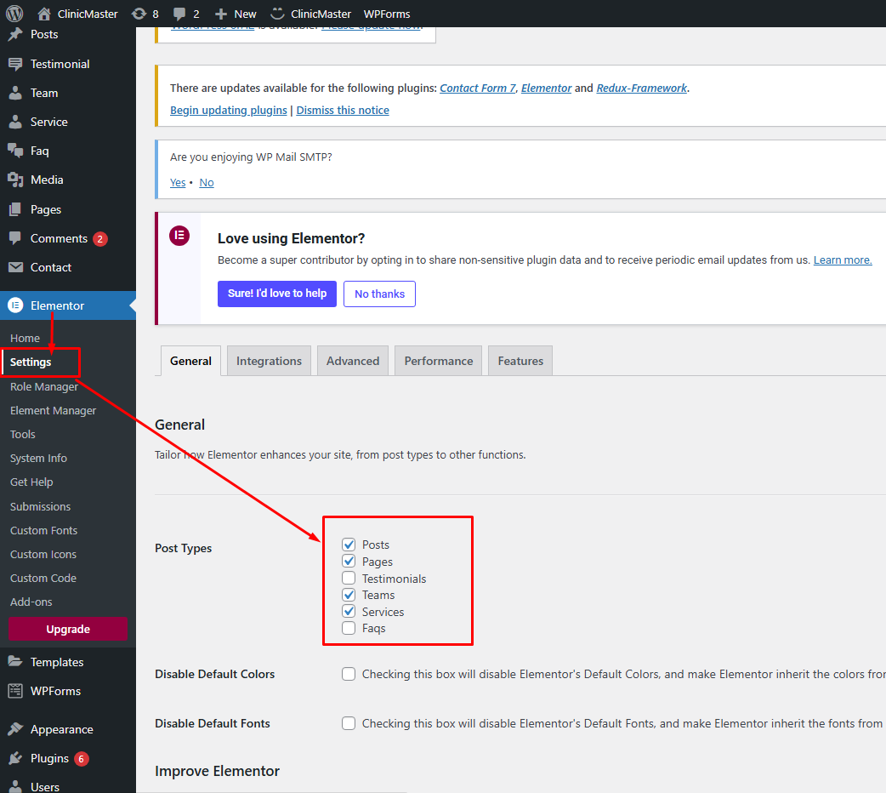The image size is (886, 793).
Task: Click the plus icon next to New
Action: 221,14
